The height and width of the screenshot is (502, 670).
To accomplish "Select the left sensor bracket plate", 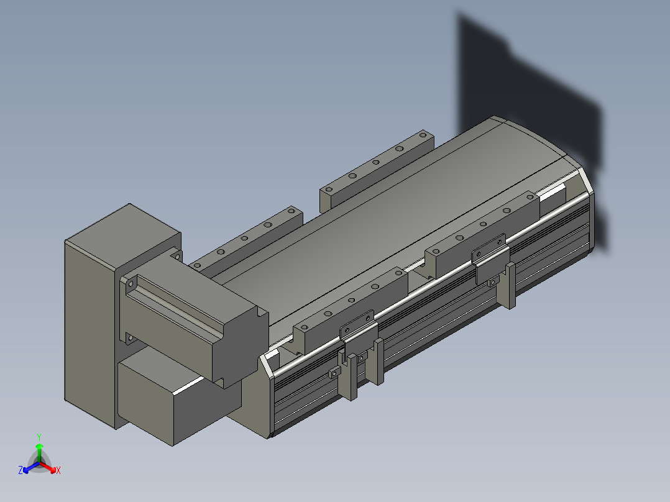I will pos(358,327).
